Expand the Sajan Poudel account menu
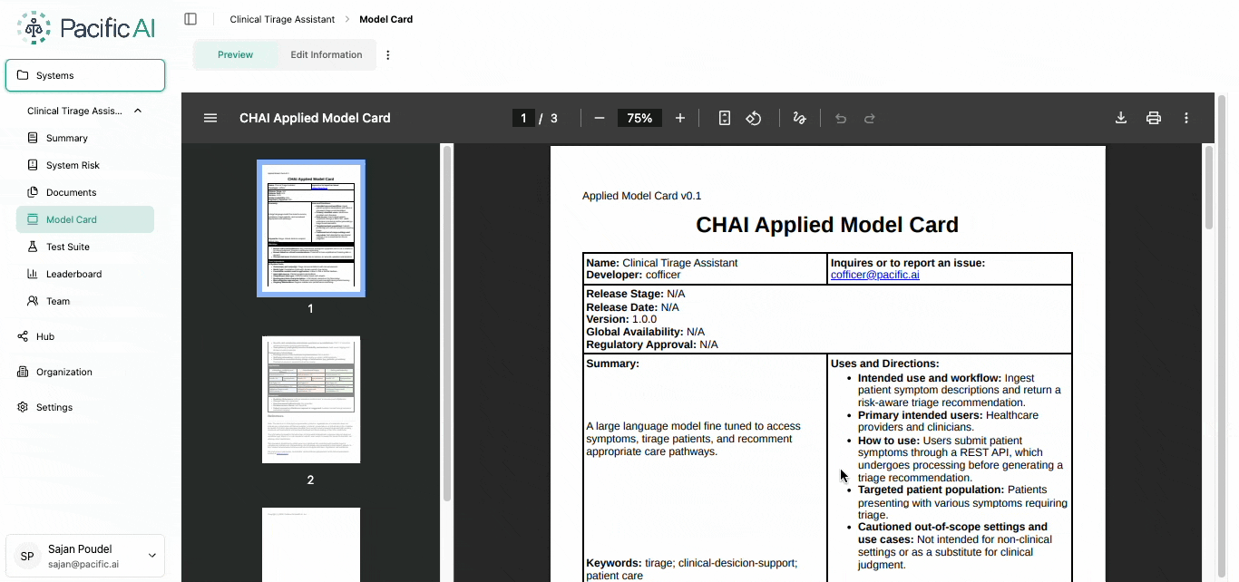The height and width of the screenshot is (582, 1239). coord(151,556)
